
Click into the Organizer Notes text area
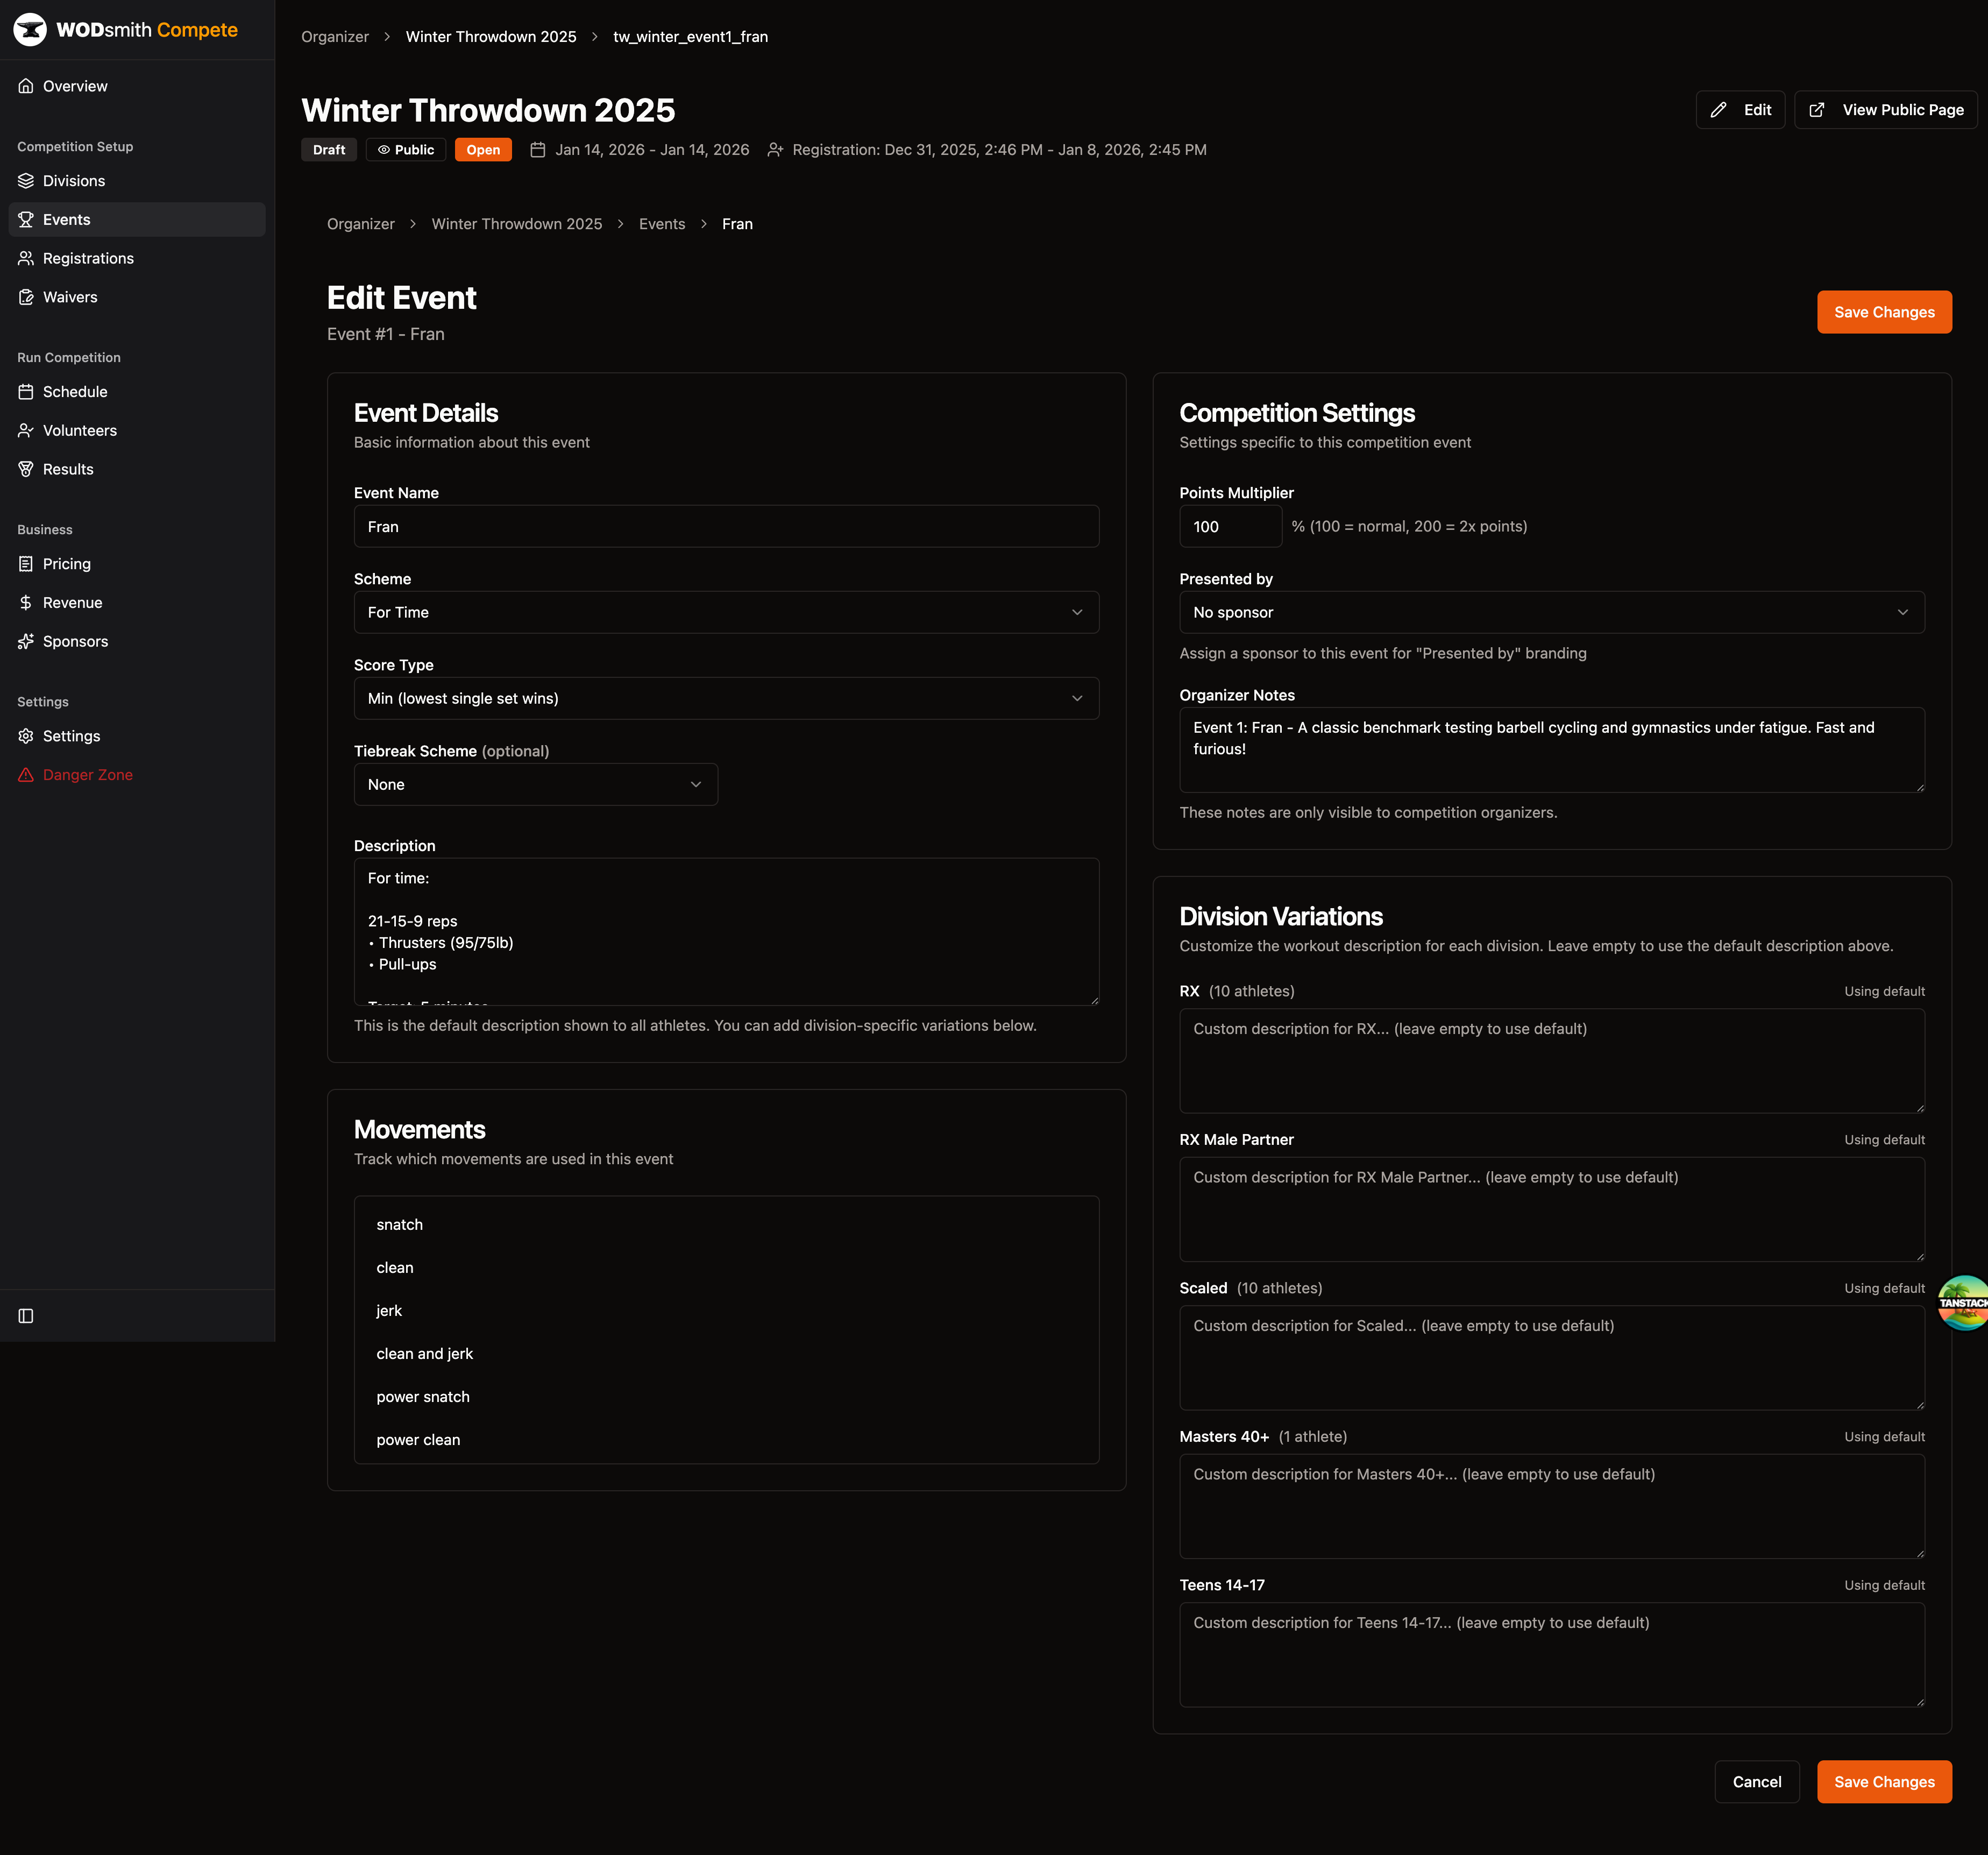[1551, 750]
